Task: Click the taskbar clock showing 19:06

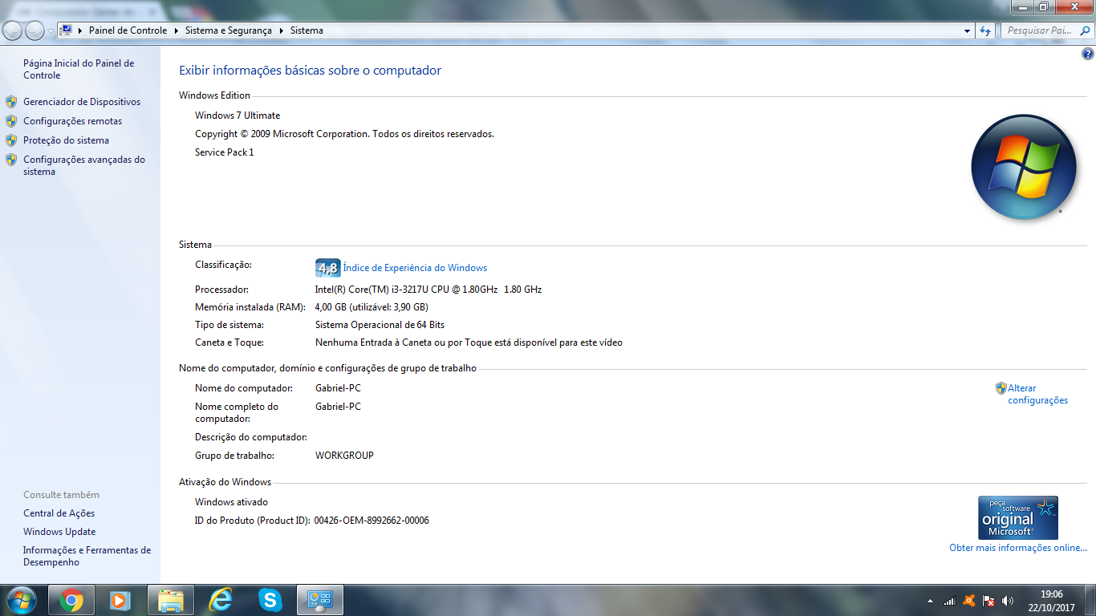Action: point(1052,601)
